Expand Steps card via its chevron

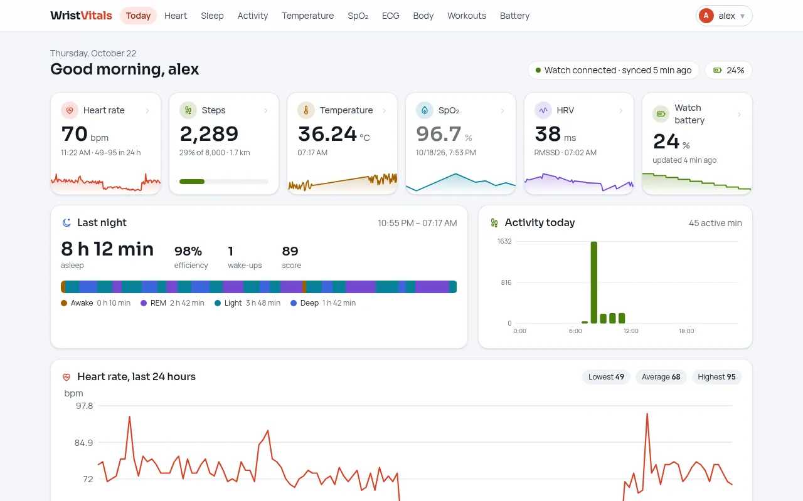click(266, 111)
